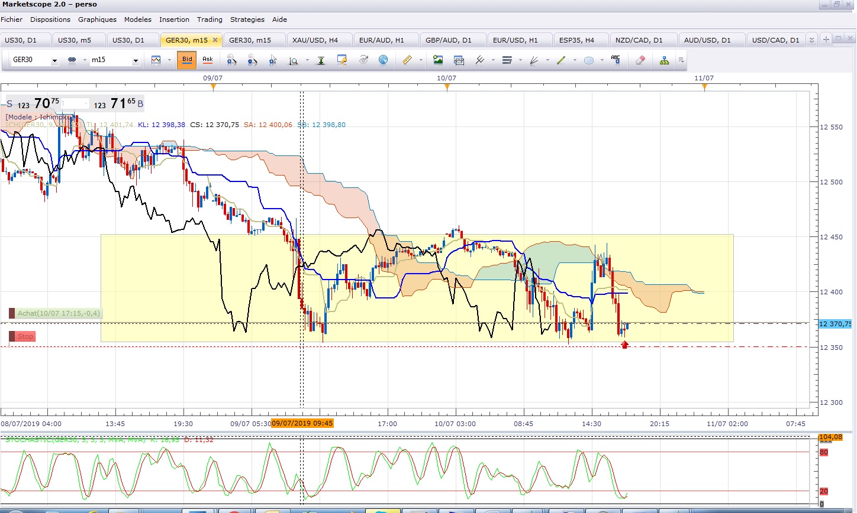Select the yellow ruler measure tool
857x513 pixels.
click(x=407, y=60)
